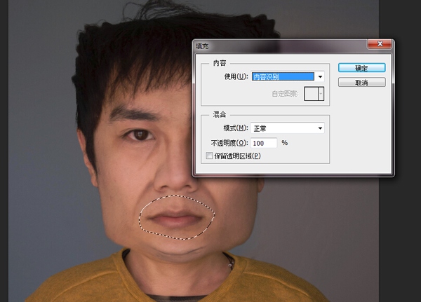
Task: Click the 混合 group label
Action: click(x=220, y=114)
